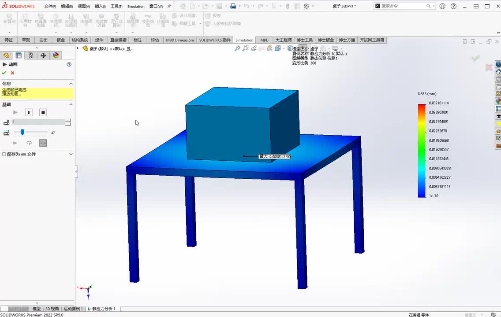Cancel the animation with the red X
This screenshot has width=501, height=317.
point(12,73)
